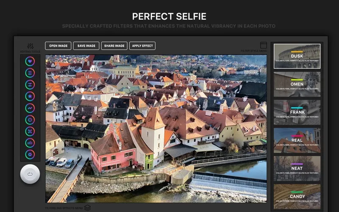
Task: Click the Open Image button
Action: [x=58, y=46]
